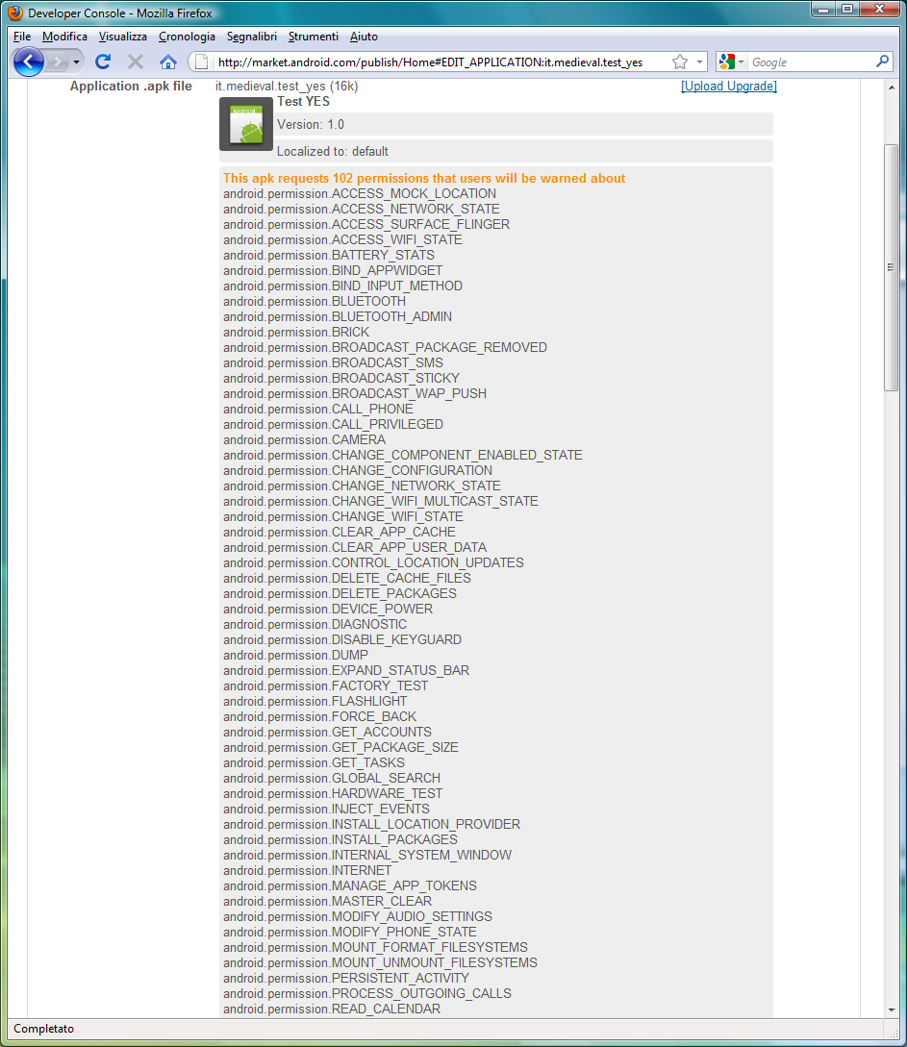Select the ACCESS_SURFACE_FLINGER permission line
Screen dimensions: 907x1047
pyautogui.click(x=366, y=224)
